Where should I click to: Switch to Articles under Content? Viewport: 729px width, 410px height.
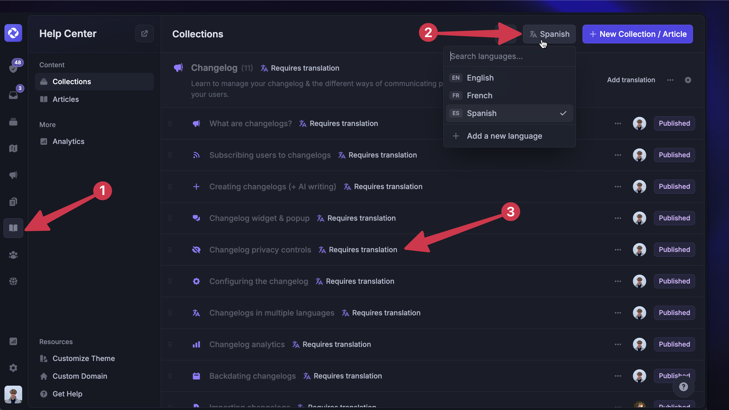click(66, 99)
